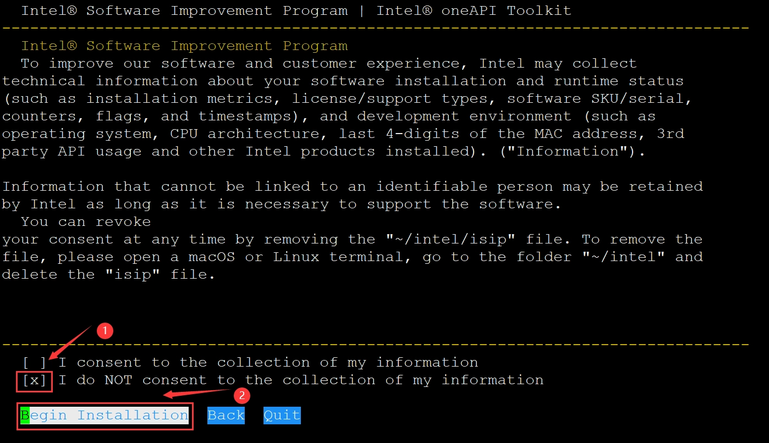Check the empty consent checkbox
This screenshot has width=769, height=443.
(x=35, y=363)
